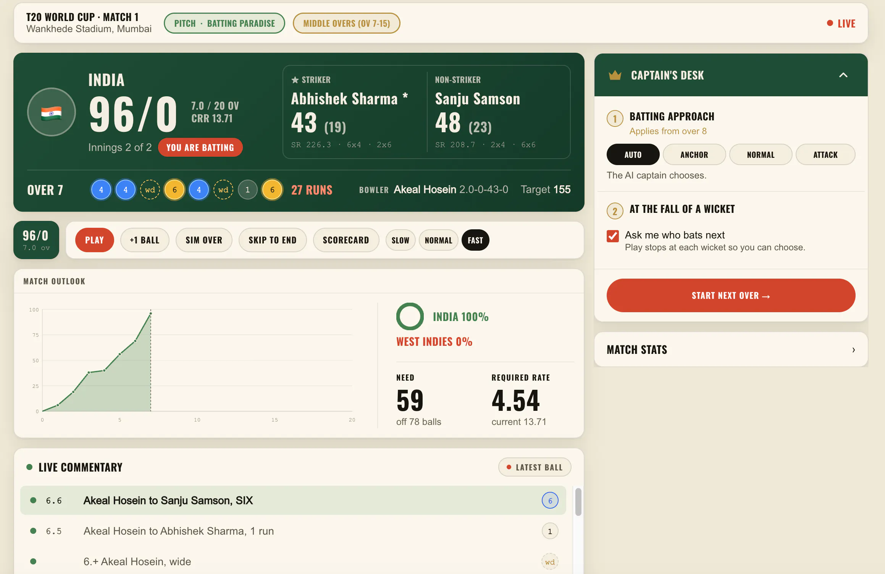Open the Scorecard
This screenshot has height=574, width=885.
(346, 240)
